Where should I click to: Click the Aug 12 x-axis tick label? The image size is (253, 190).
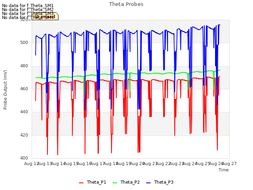32,163
